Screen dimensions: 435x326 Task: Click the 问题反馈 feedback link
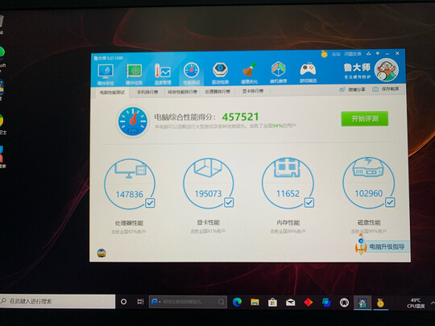click(353, 54)
